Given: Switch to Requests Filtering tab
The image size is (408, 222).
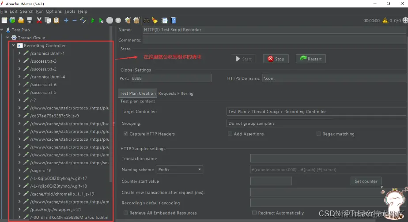Looking at the screenshot, I should [176, 93].
